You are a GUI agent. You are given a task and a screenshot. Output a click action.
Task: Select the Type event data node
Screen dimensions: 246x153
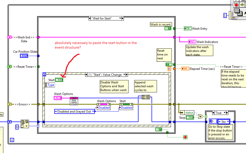click(x=50, y=85)
